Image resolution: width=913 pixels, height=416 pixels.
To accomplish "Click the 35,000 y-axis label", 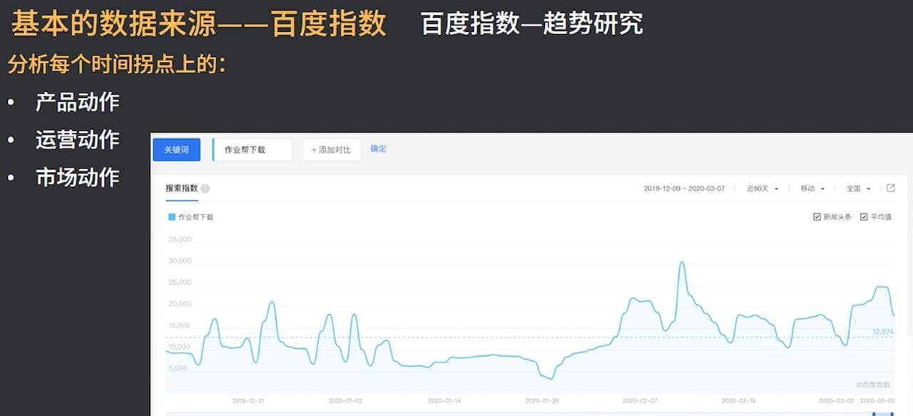I will pyautogui.click(x=180, y=239).
